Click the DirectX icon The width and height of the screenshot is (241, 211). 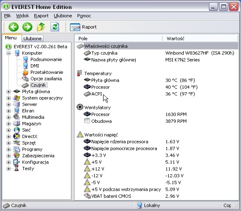[x=17, y=136]
